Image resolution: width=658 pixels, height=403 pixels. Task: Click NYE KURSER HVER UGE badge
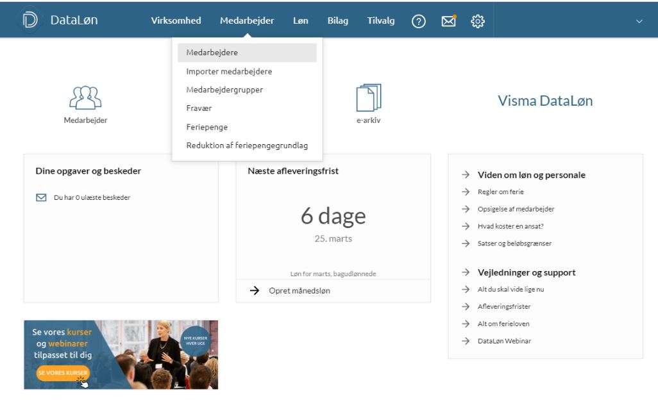[x=196, y=341]
